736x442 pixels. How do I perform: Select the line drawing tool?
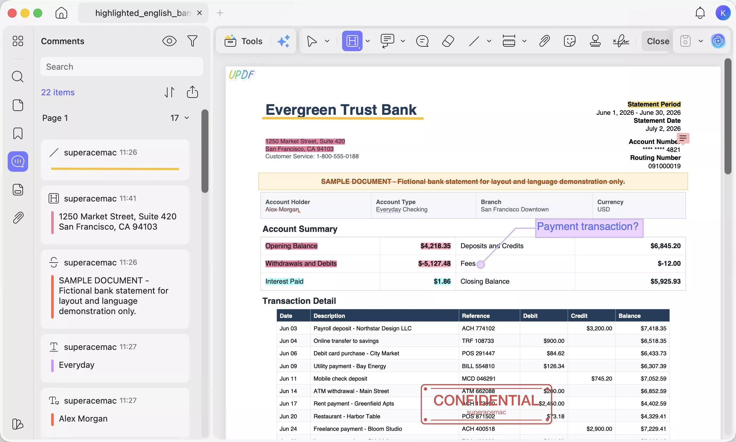click(474, 41)
